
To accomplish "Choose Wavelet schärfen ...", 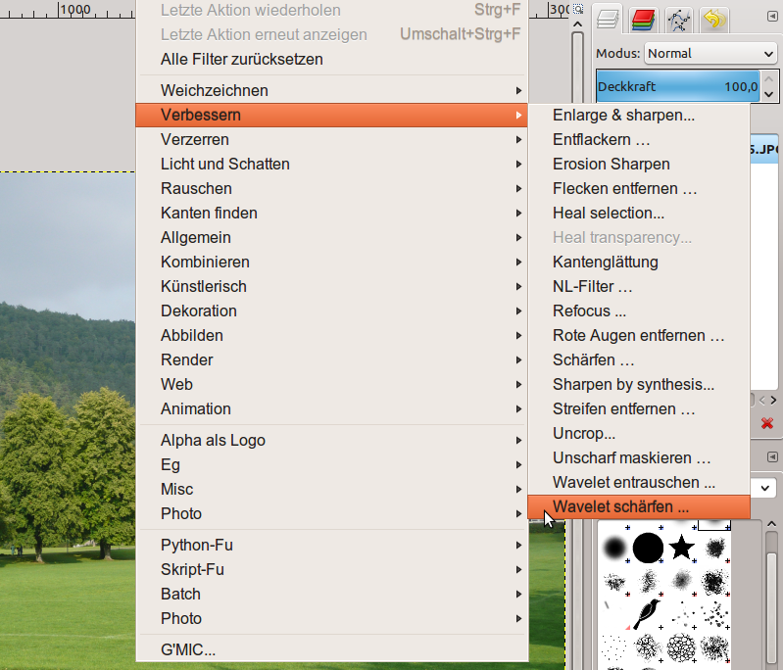I will pos(639,506).
